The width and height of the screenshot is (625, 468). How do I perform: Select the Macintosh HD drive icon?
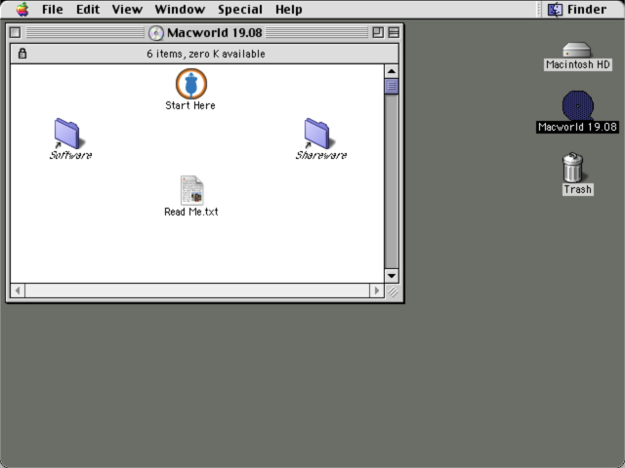pyautogui.click(x=577, y=50)
